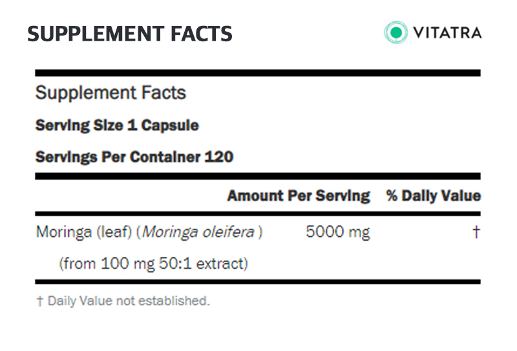Click the from 100 mg 50:1 extract line
The image size is (517, 351).
click(x=153, y=264)
